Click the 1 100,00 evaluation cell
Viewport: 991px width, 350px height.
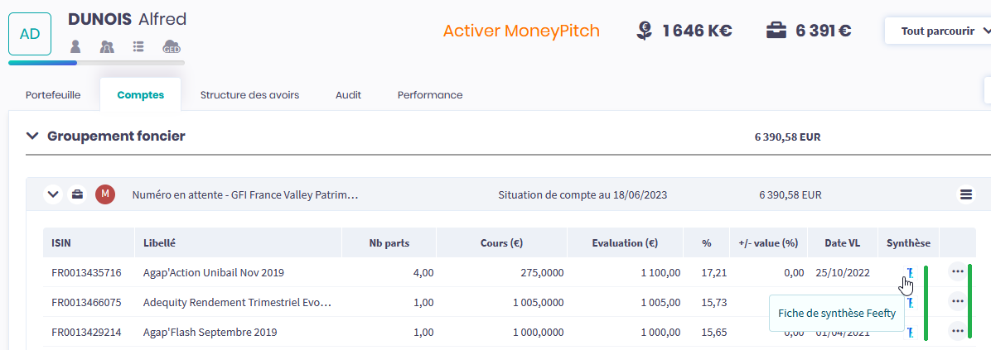pyautogui.click(x=660, y=272)
